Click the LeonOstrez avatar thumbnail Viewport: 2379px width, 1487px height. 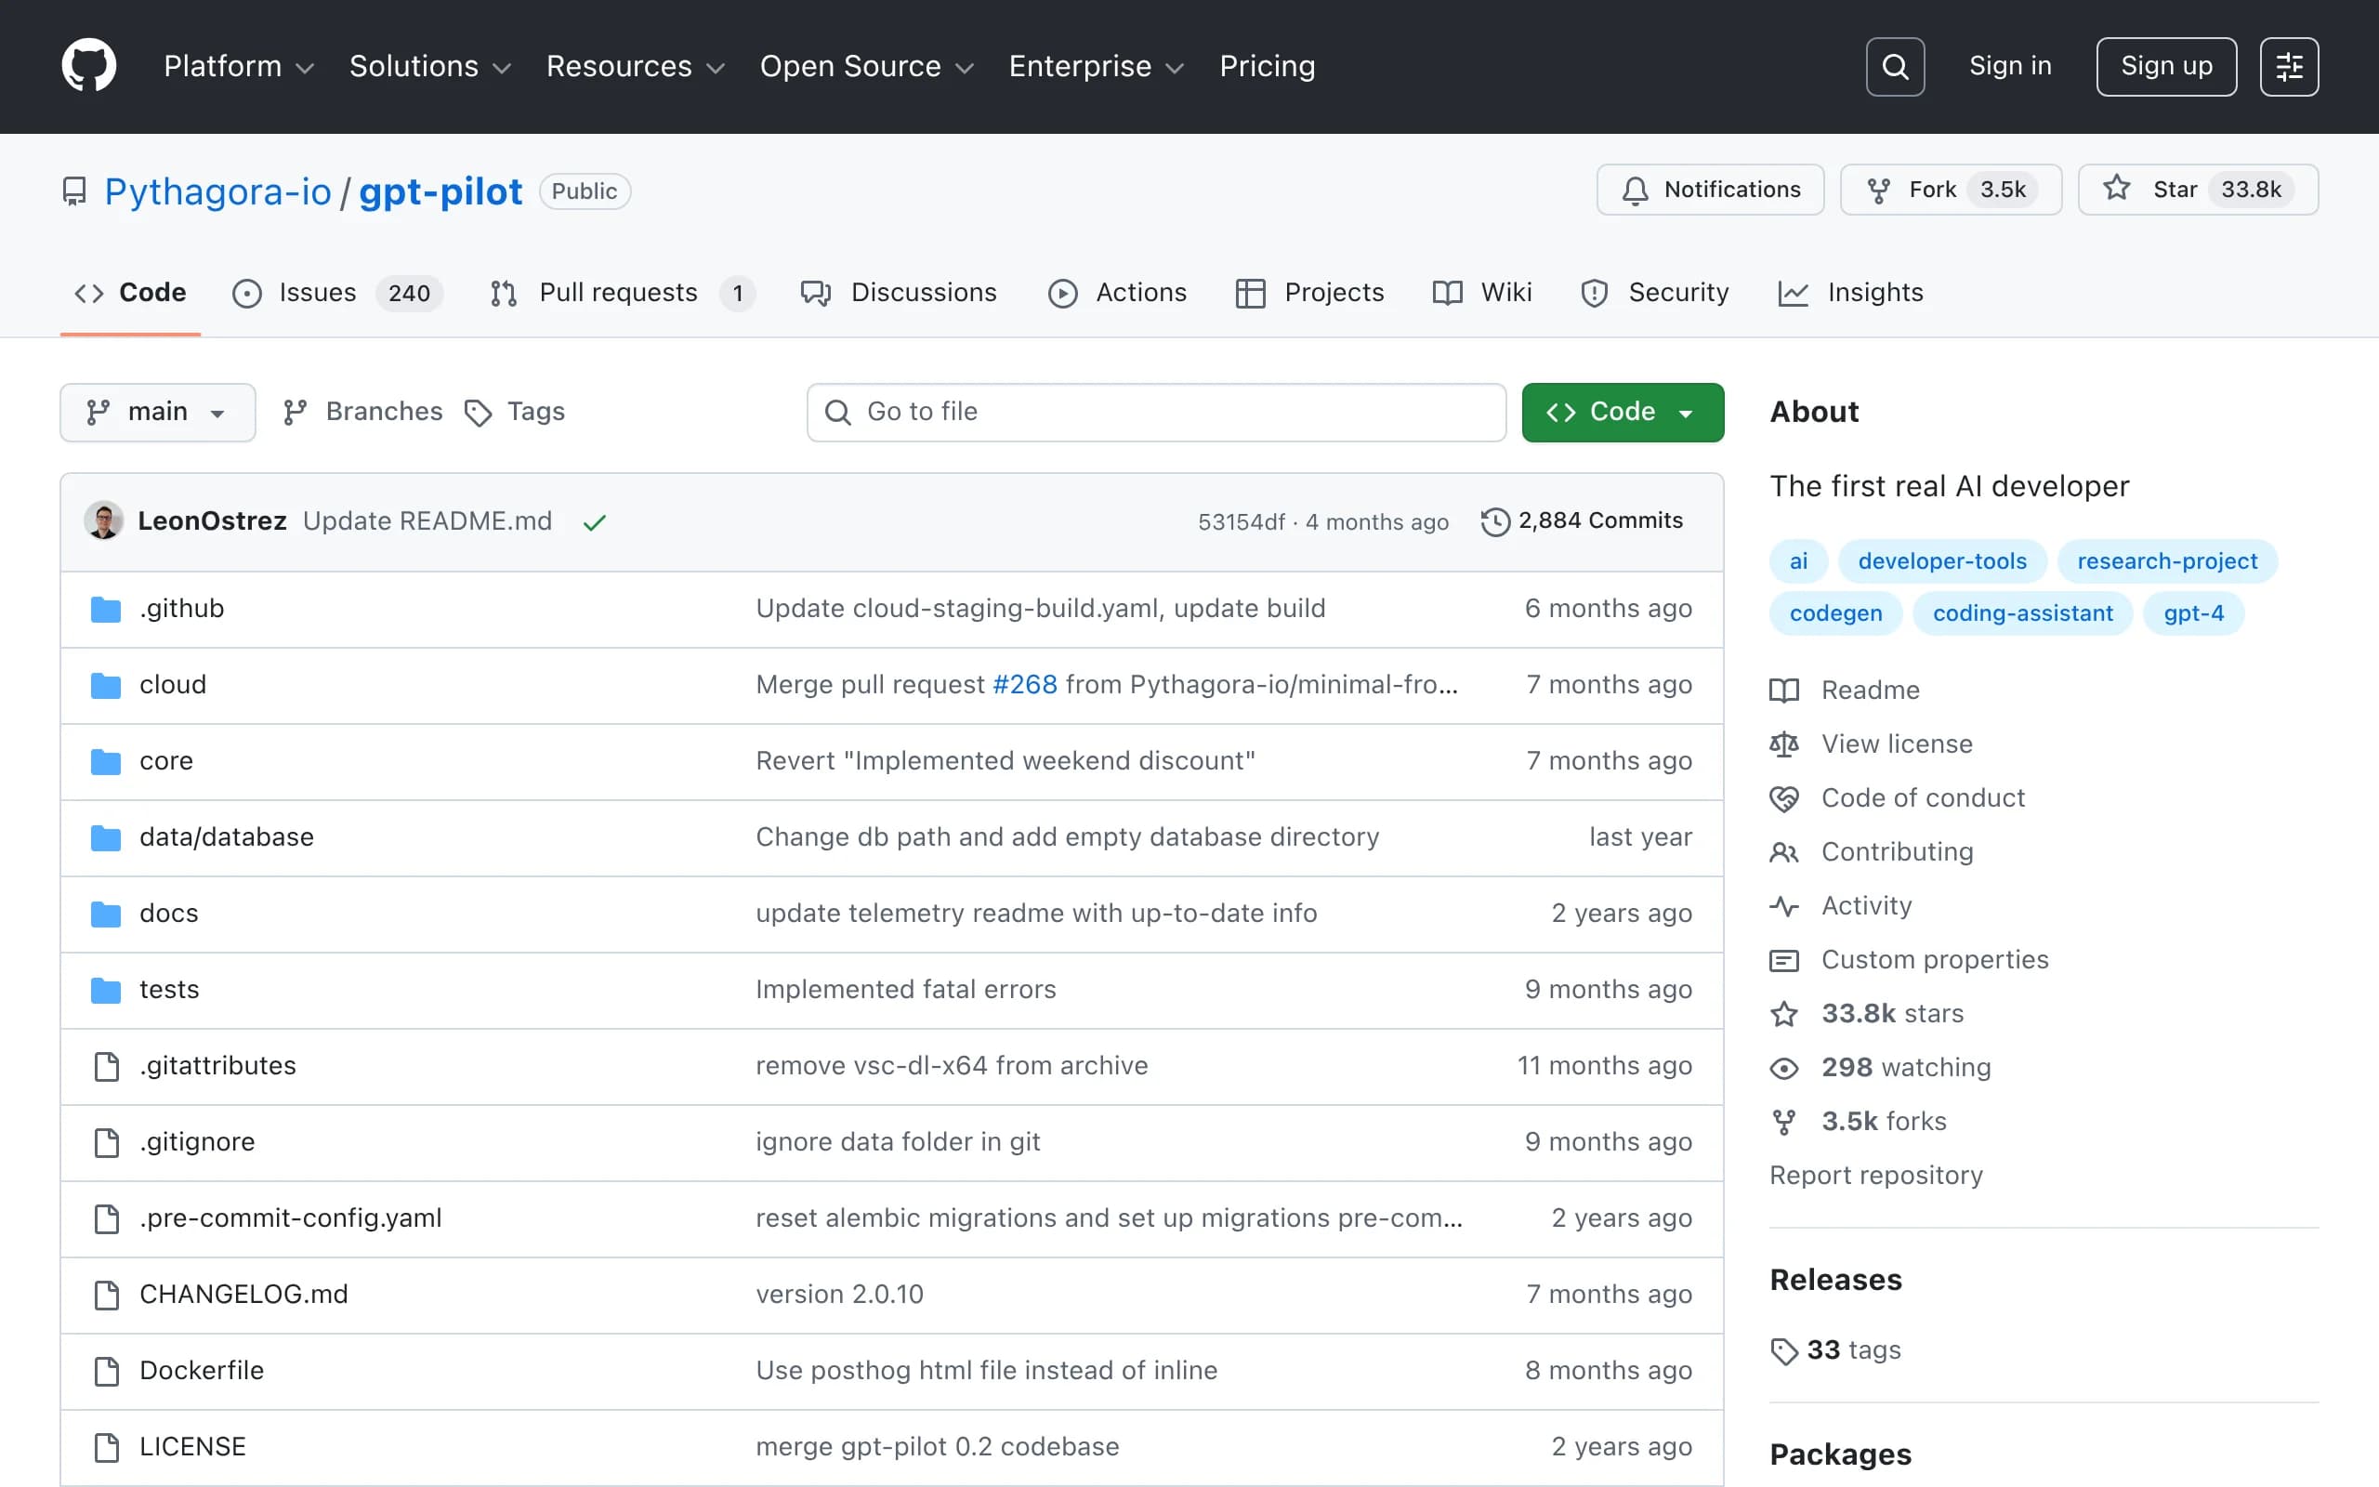click(x=104, y=520)
